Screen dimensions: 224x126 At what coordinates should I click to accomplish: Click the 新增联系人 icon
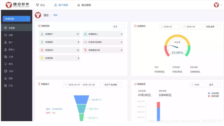pos(85,34)
